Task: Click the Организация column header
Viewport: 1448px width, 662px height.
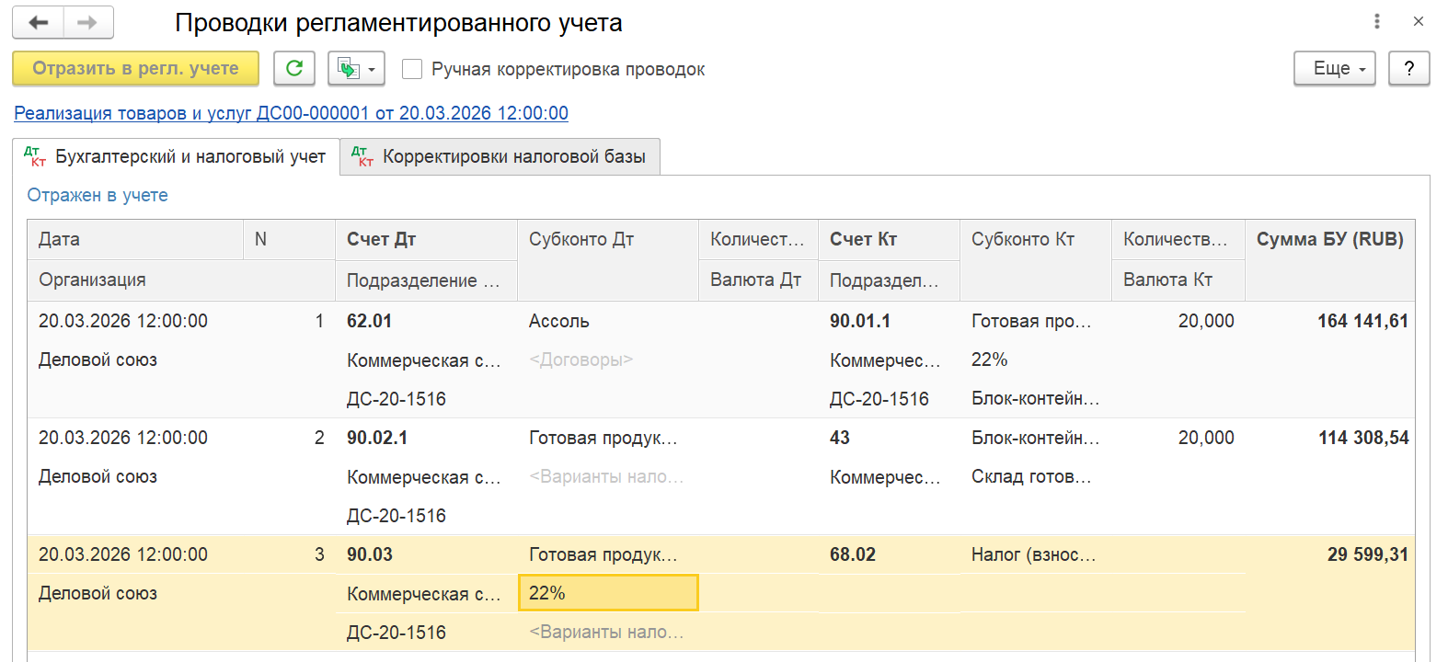Action: tap(181, 280)
